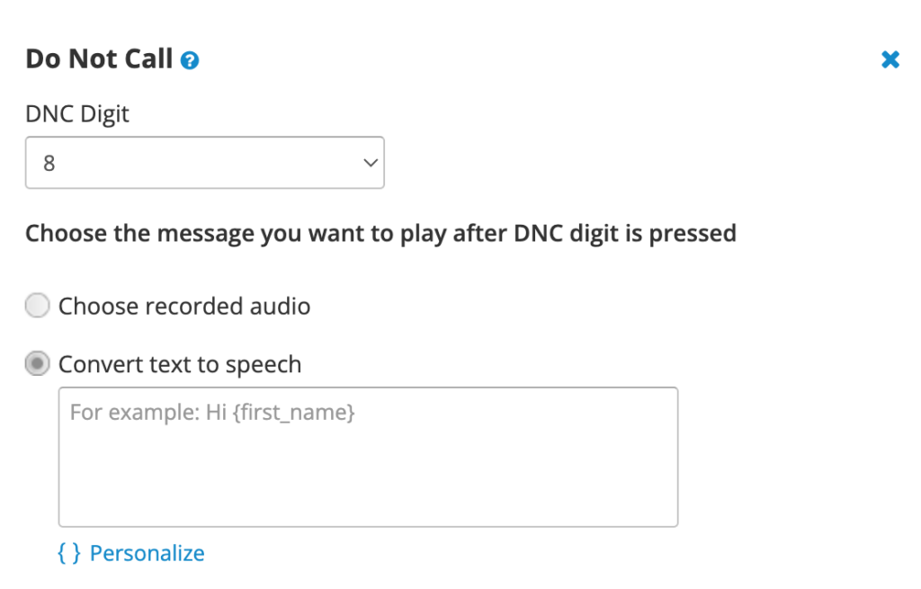Dismiss dialog using the blue X icon
Image resolution: width=921 pixels, height=589 pixels.
pos(890,59)
